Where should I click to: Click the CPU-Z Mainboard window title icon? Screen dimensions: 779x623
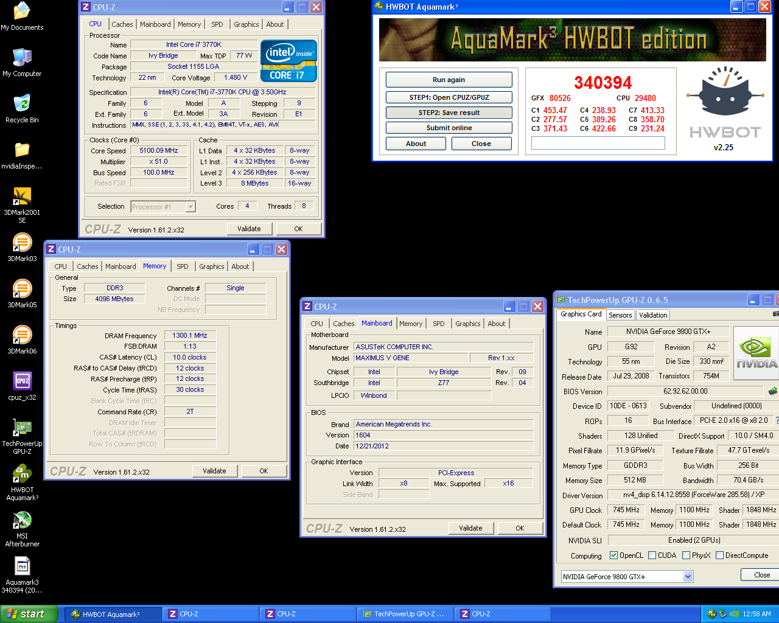307,307
